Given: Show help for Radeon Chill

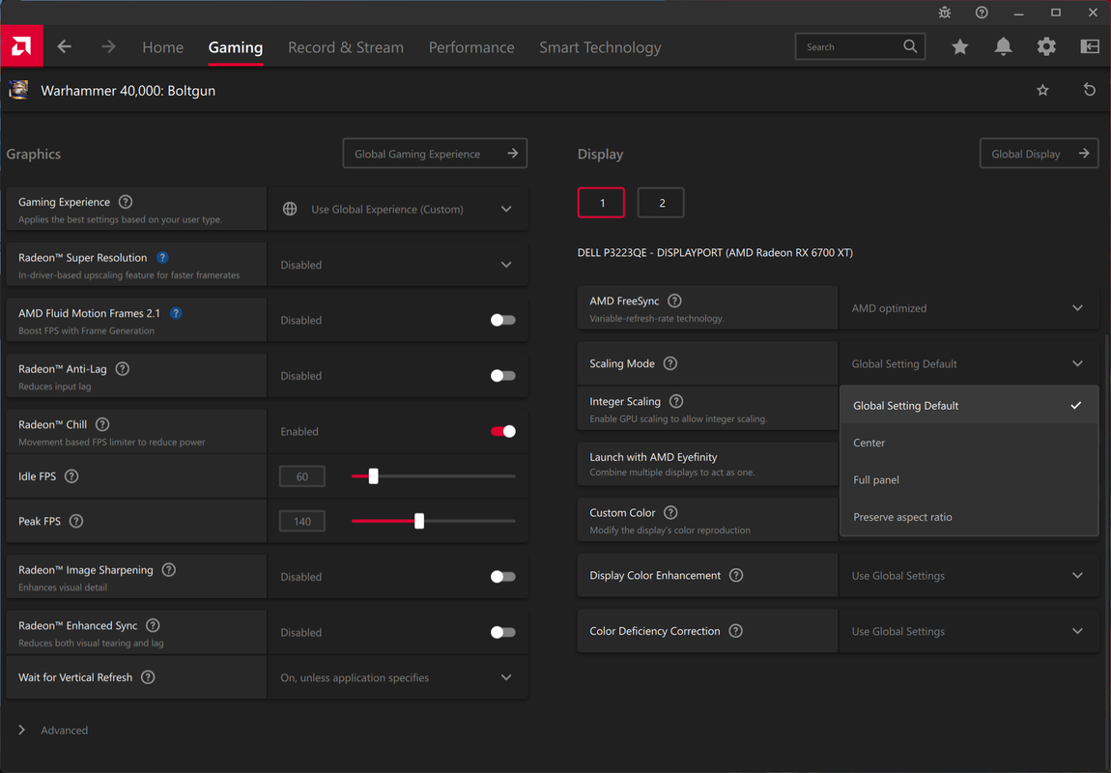Looking at the screenshot, I should coord(102,424).
